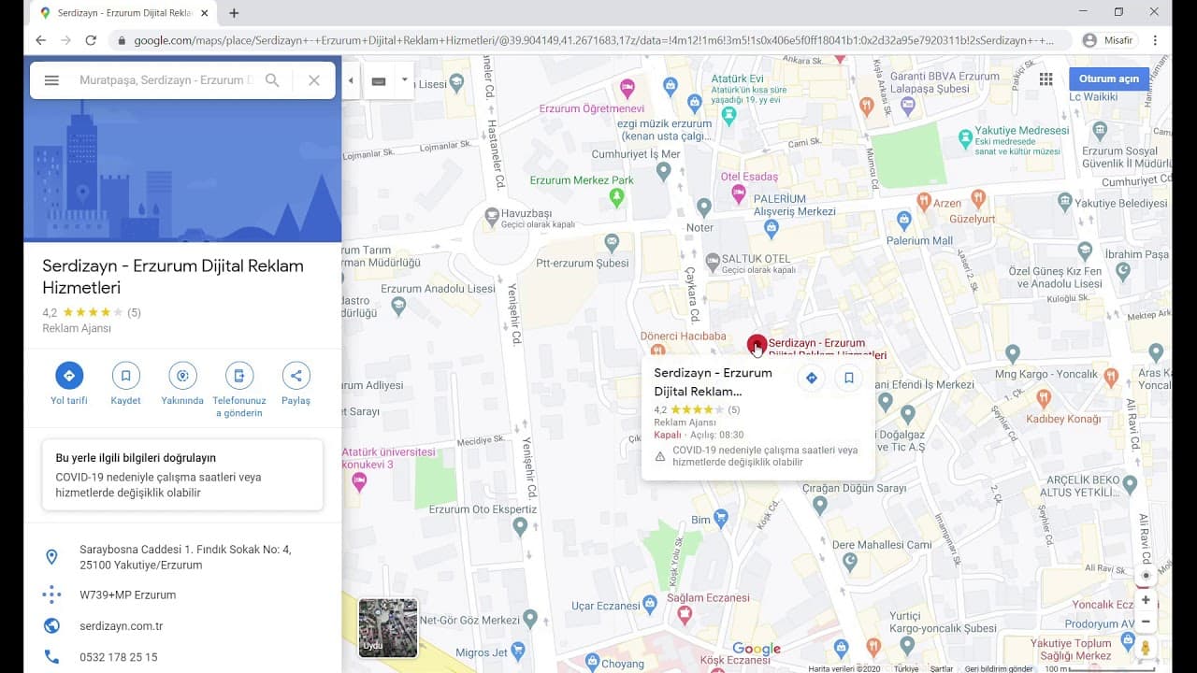
Task: Switch to Uydu satellite view thumbnail
Action: coord(388,627)
